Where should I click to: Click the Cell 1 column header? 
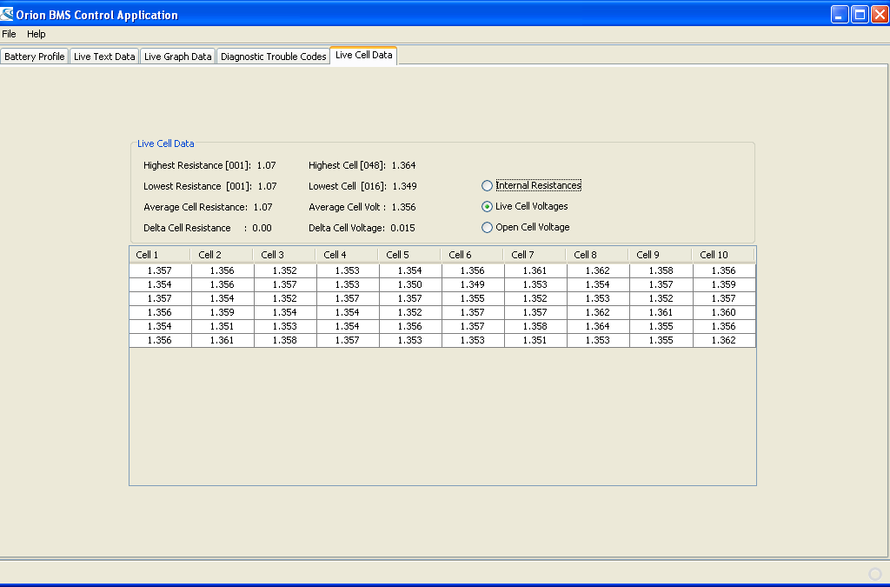(x=160, y=255)
